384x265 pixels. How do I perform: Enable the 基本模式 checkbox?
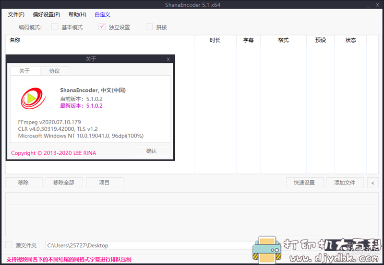click(x=55, y=27)
